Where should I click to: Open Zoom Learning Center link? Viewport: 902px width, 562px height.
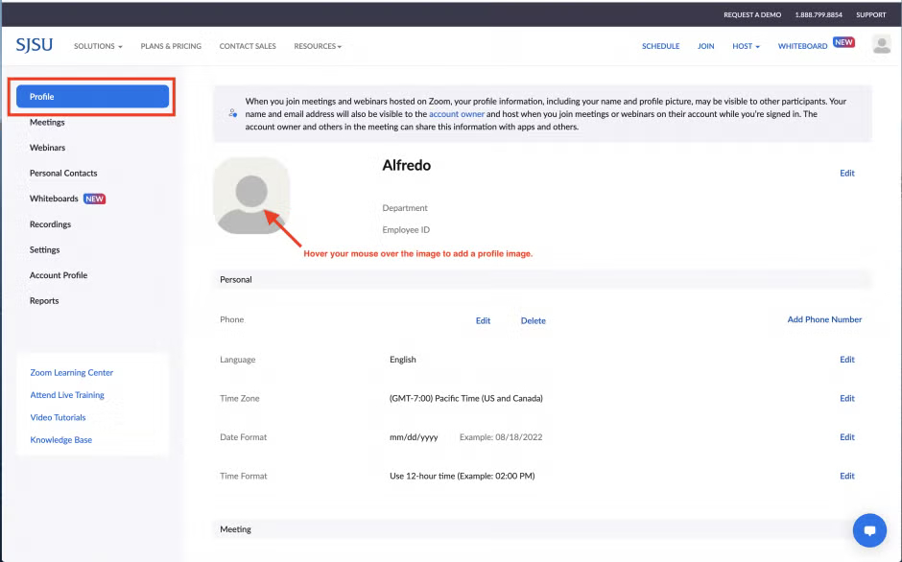(71, 372)
